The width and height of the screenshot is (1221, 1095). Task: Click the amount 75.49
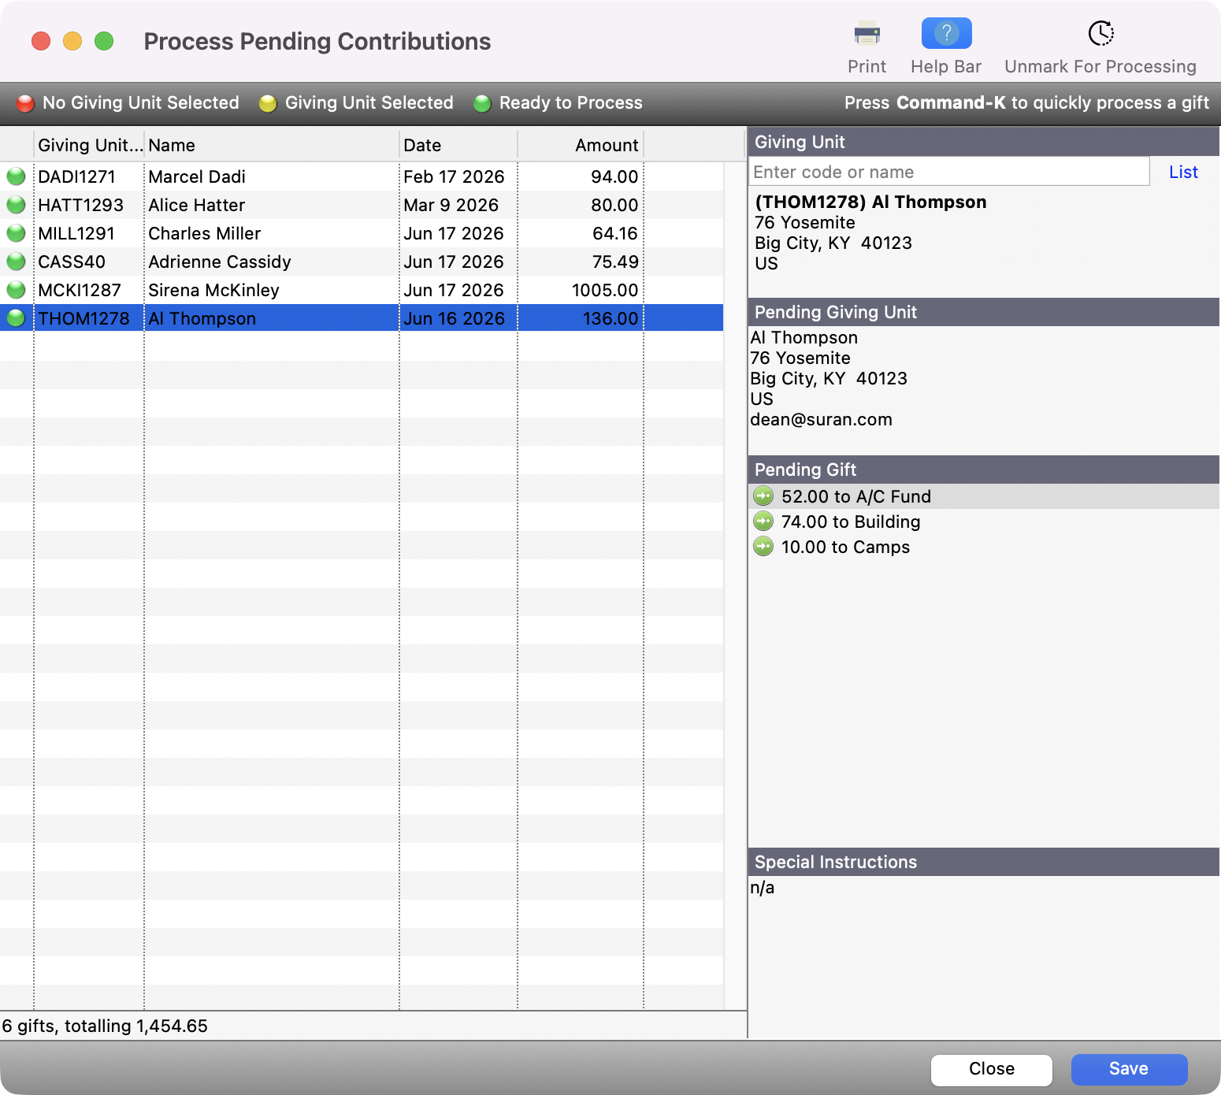(615, 262)
